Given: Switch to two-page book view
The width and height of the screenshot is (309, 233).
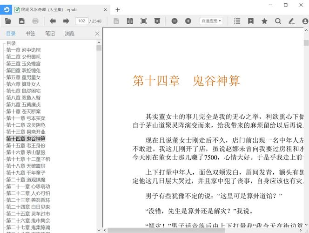Looking at the screenshot, I should (x=130, y=21).
